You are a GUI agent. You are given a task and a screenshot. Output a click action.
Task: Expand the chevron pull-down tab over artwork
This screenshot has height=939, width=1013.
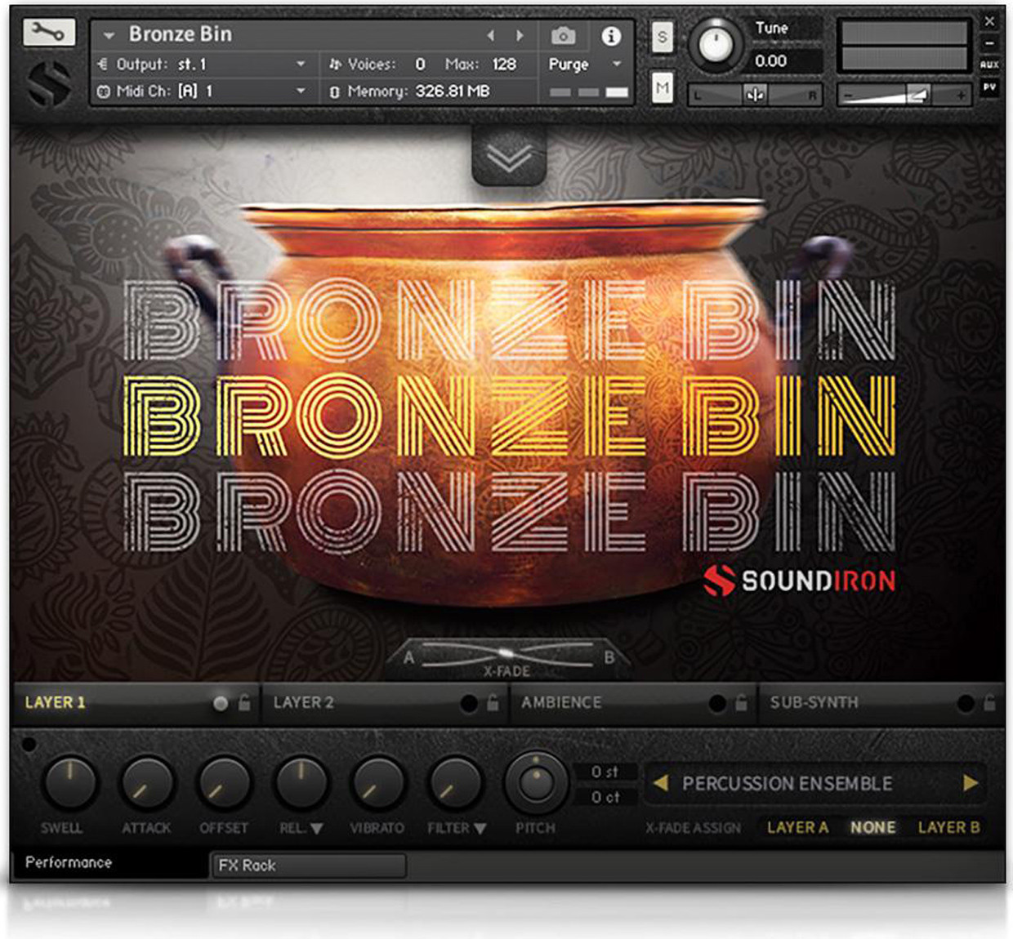(x=509, y=157)
